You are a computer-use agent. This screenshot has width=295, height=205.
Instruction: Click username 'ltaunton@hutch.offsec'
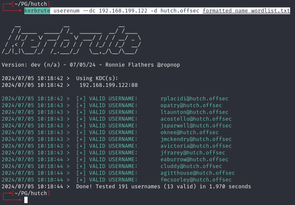click(x=195, y=112)
